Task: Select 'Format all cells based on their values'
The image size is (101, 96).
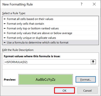Action: pyautogui.click(x=50, y=19)
